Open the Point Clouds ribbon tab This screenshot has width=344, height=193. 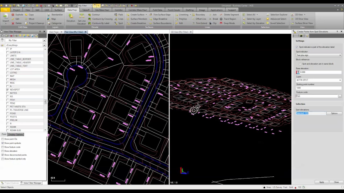pos(174,10)
